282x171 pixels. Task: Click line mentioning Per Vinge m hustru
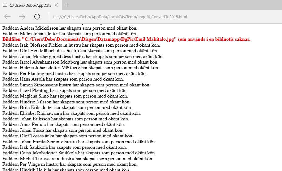[70, 164]
